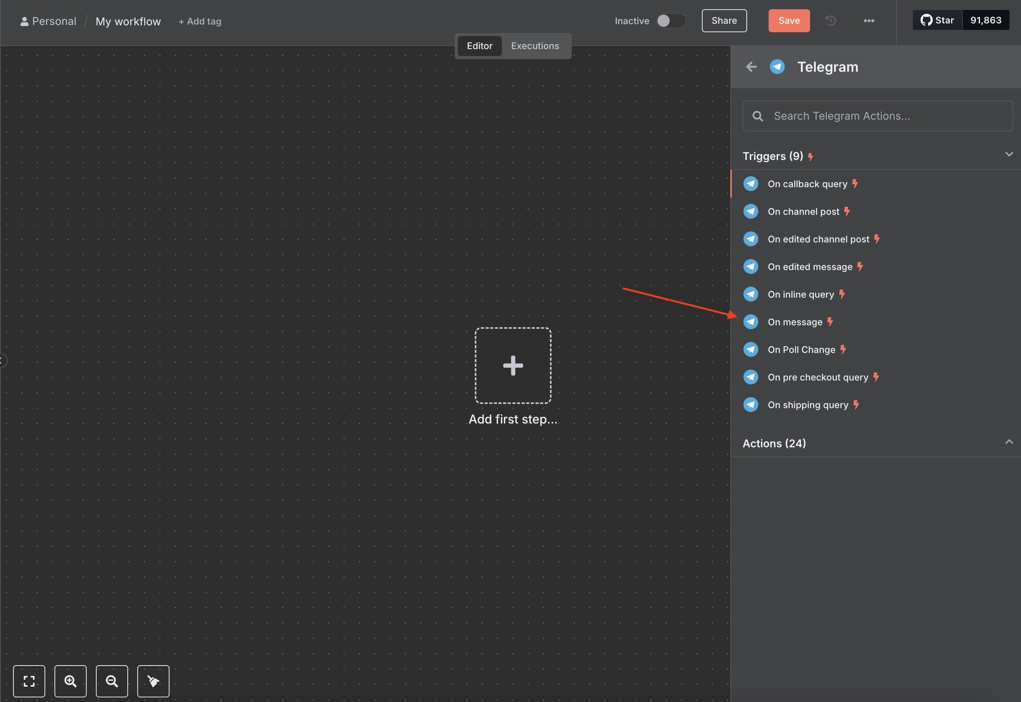Select On pre checkout query trigger
Screen dimensions: 1021x702
(x=876, y=377)
